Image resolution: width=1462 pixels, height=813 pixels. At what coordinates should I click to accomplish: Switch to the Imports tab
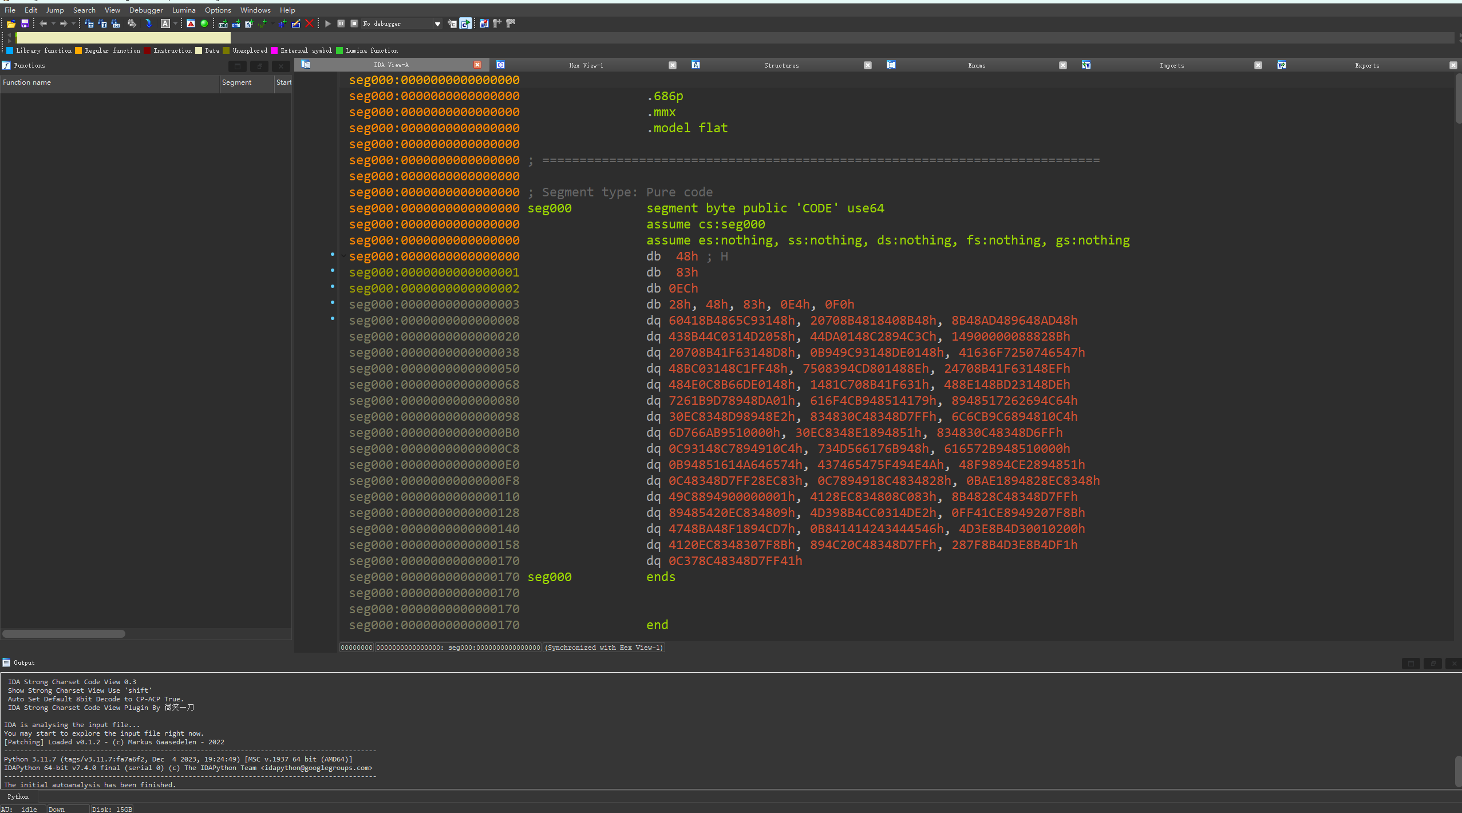pos(1171,65)
